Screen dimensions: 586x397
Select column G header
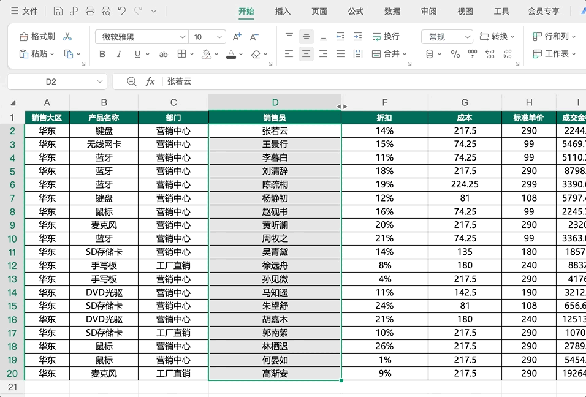coord(465,102)
